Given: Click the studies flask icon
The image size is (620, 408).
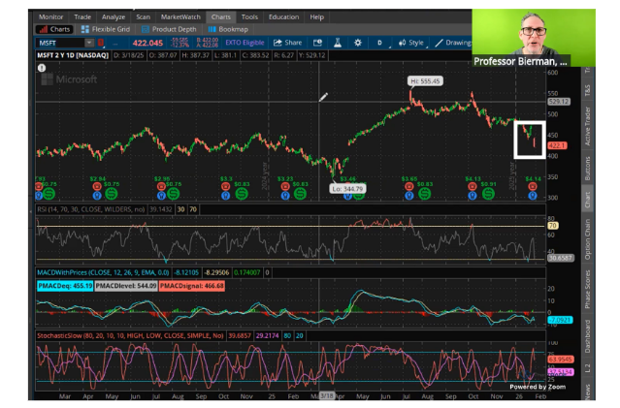Looking at the screenshot, I should click(338, 43).
